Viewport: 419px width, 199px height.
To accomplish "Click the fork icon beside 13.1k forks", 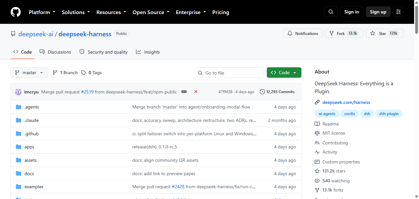I will pos(317,190).
